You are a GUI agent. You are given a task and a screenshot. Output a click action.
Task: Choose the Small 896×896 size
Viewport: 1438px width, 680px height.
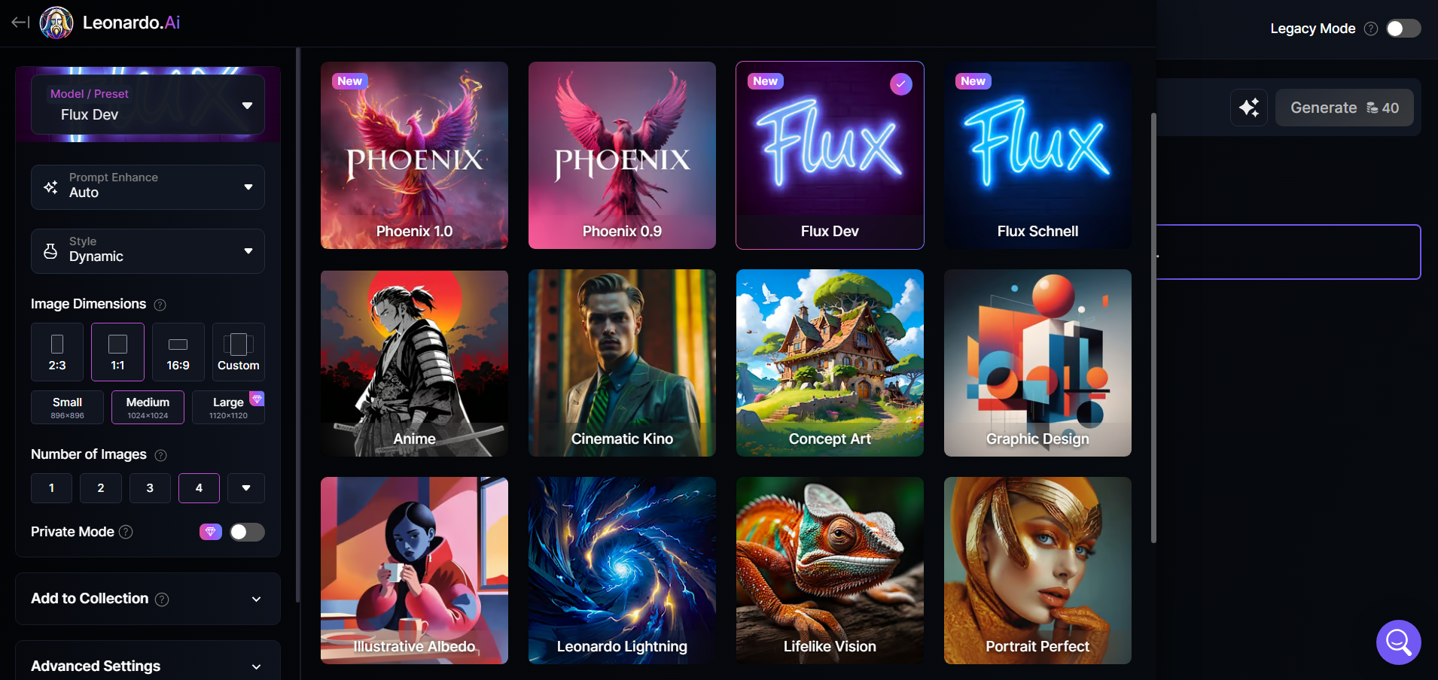68,408
